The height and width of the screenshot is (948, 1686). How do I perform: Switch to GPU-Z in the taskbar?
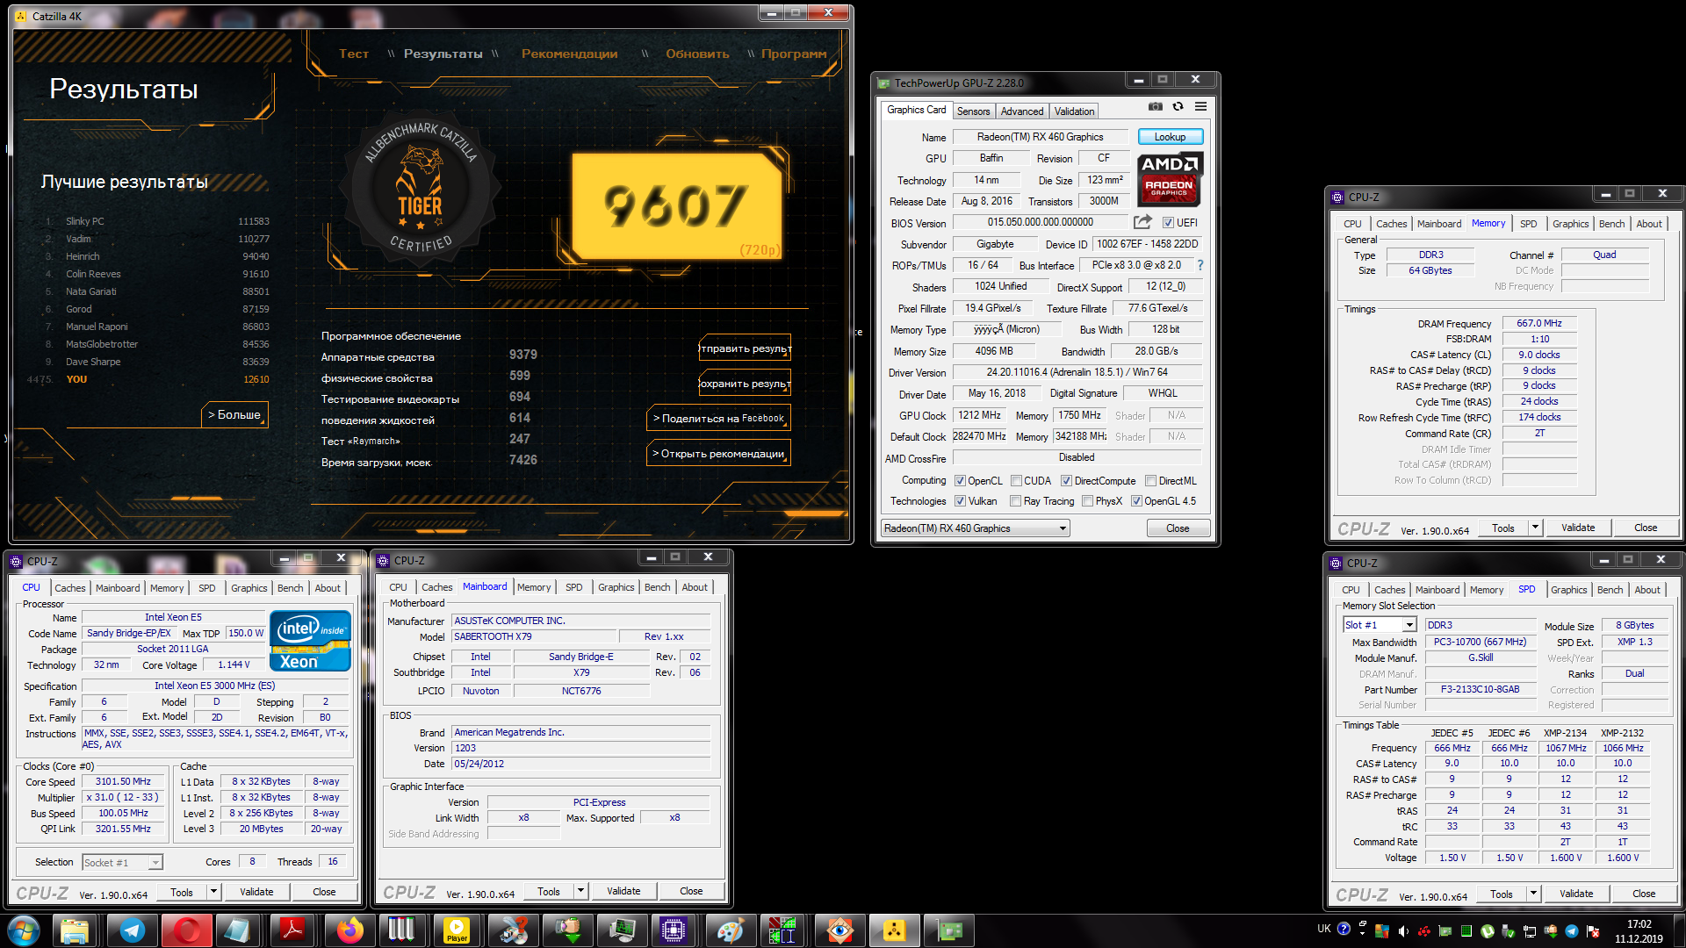click(x=949, y=930)
